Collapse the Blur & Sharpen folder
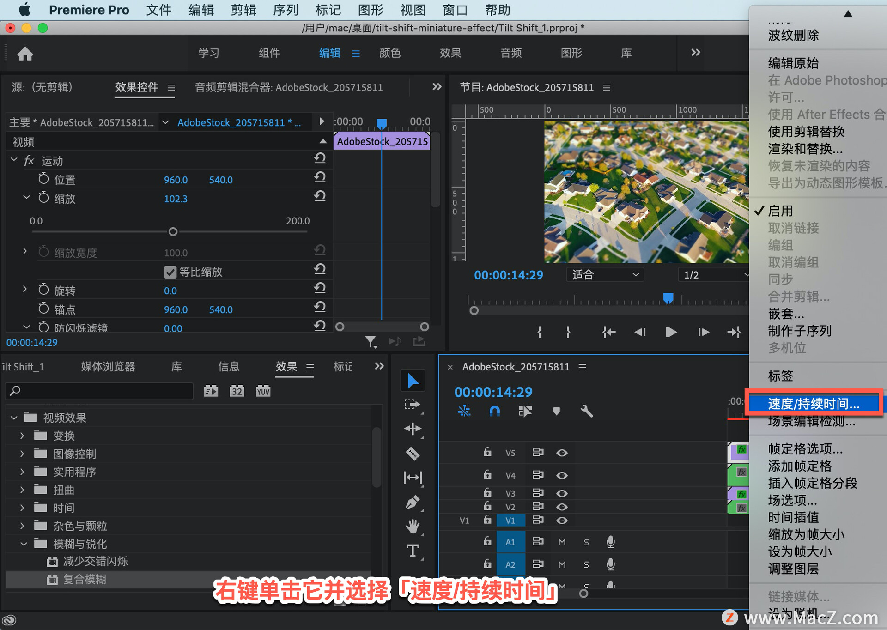The width and height of the screenshot is (887, 630). pyautogui.click(x=24, y=544)
